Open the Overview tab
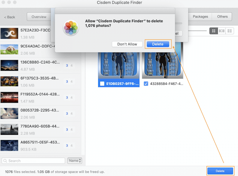238x176 pixels. coord(39,17)
